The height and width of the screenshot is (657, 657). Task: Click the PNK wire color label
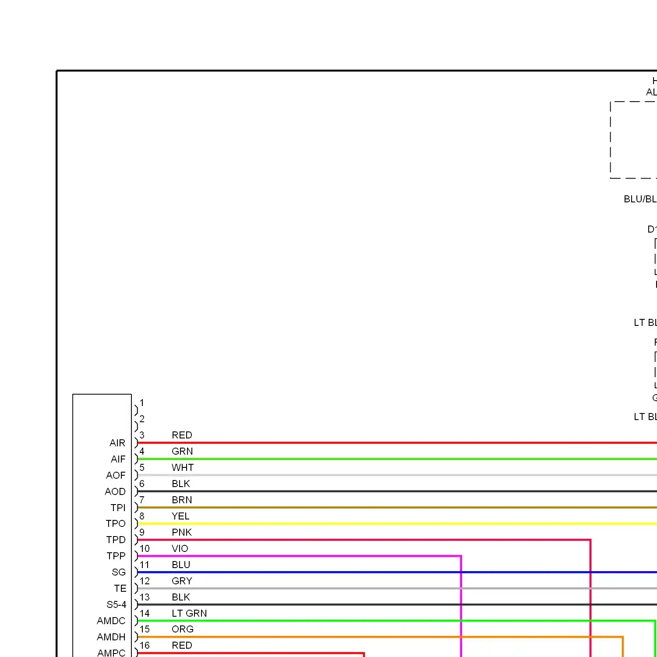182,532
